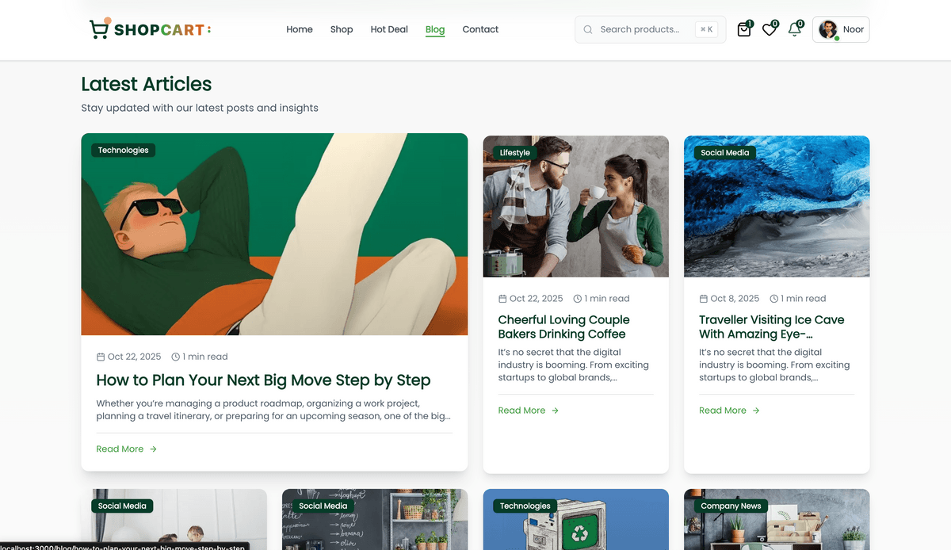951x550 pixels.
Task: Select the Technologies tag on featured article
Action: click(124, 150)
